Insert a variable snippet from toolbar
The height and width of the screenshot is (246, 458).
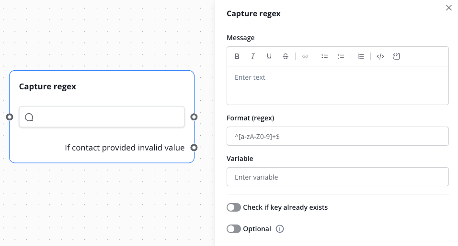tap(396, 56)
